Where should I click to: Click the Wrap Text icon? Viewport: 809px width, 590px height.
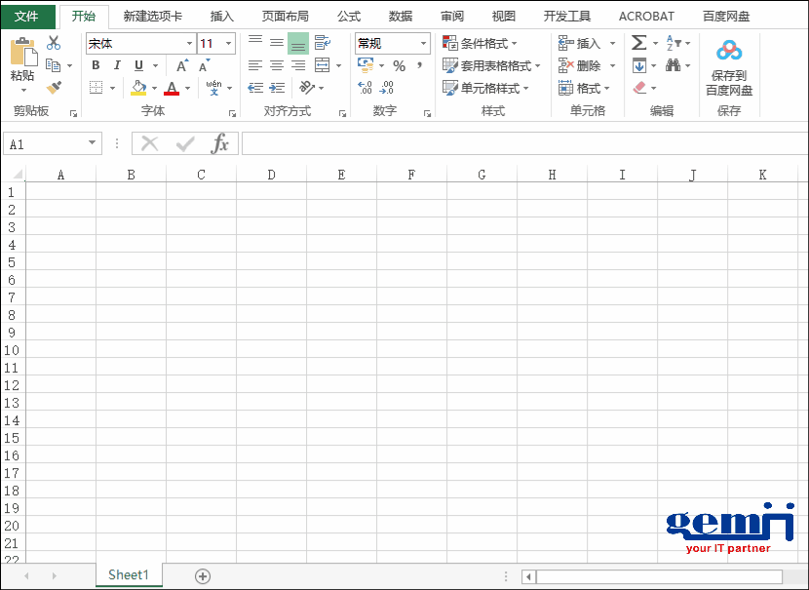tap(321, 42)
